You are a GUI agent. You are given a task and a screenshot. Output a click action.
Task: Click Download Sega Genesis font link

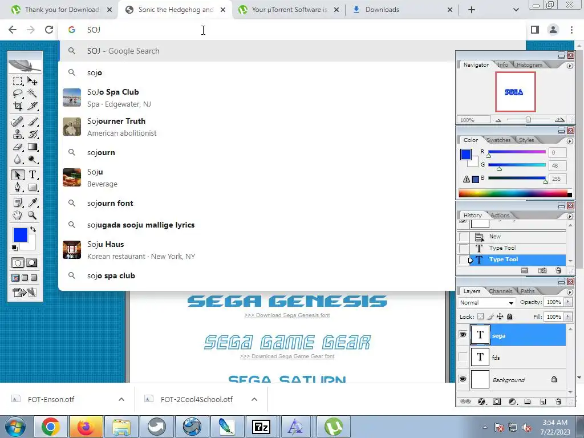(x=287, y=315)
